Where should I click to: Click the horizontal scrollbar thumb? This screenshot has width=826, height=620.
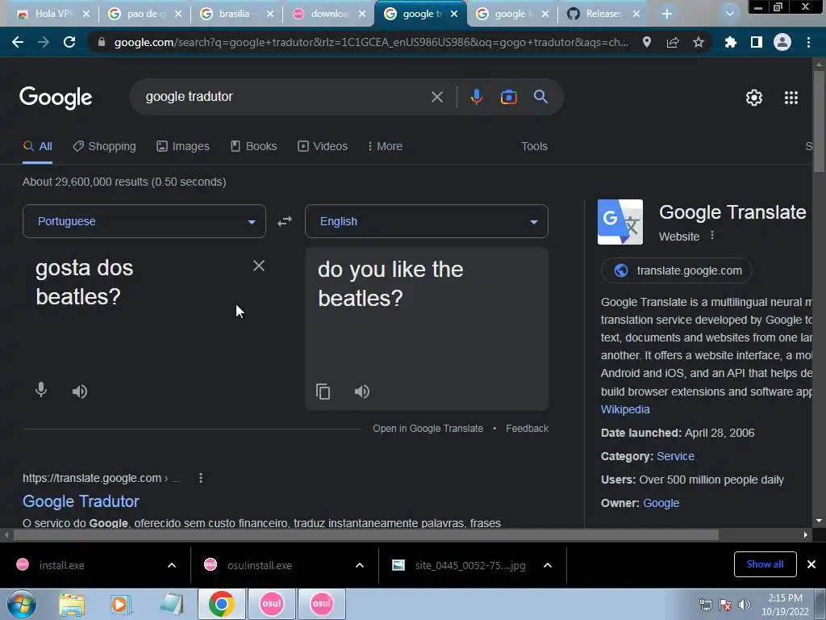(365, 534)
